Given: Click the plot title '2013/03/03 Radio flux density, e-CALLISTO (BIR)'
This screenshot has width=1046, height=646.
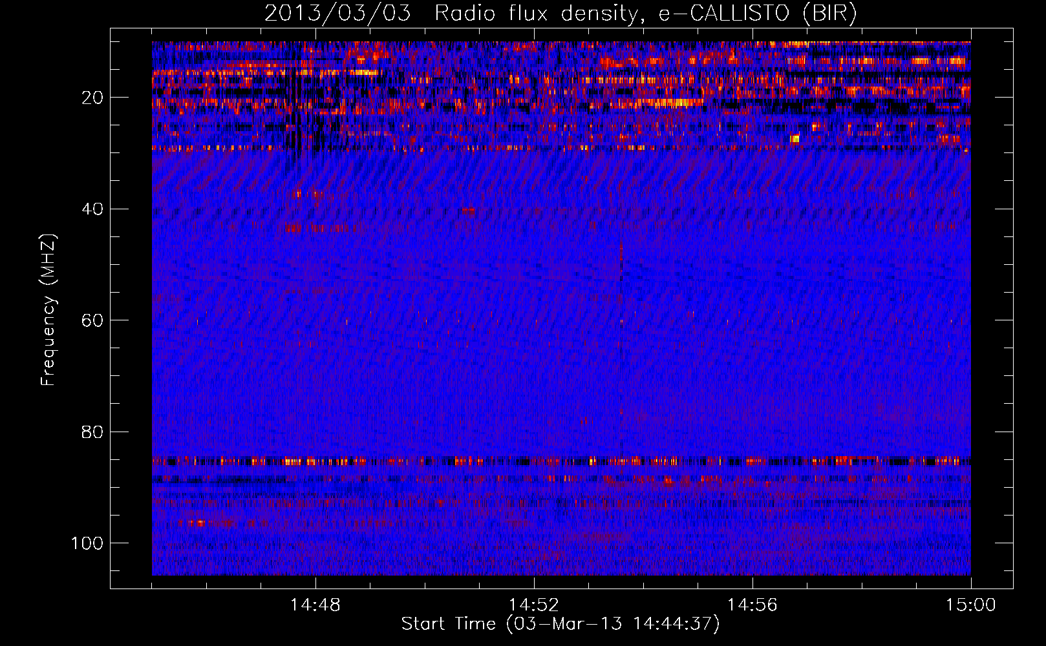Looking at the screenshot, I should [x=560, y=14].
